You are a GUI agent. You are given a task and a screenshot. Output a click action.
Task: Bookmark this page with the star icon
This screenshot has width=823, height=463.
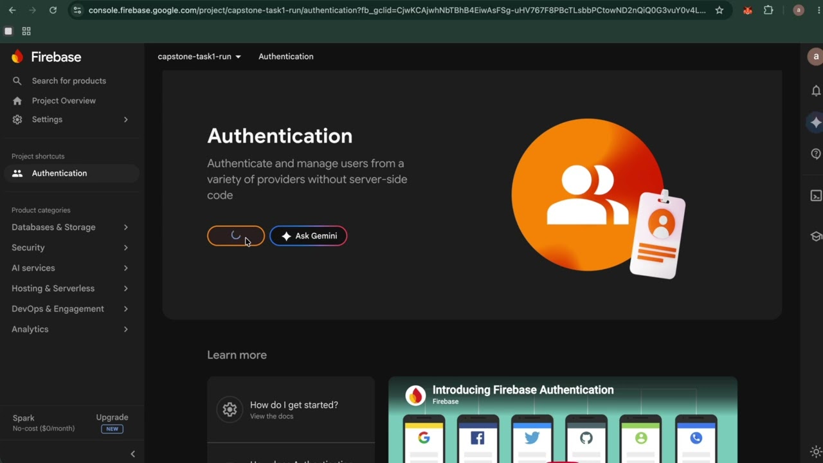click(719, 10)
